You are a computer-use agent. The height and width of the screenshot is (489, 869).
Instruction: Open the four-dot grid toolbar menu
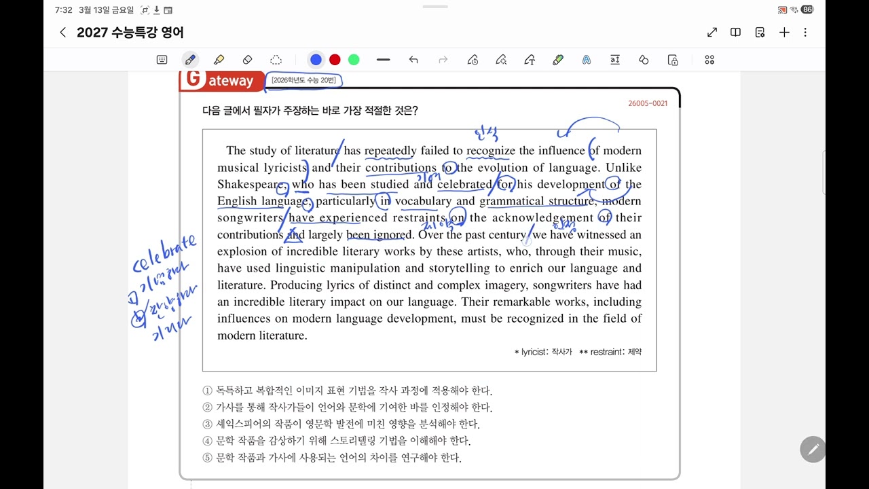click(x=709, y=60)
